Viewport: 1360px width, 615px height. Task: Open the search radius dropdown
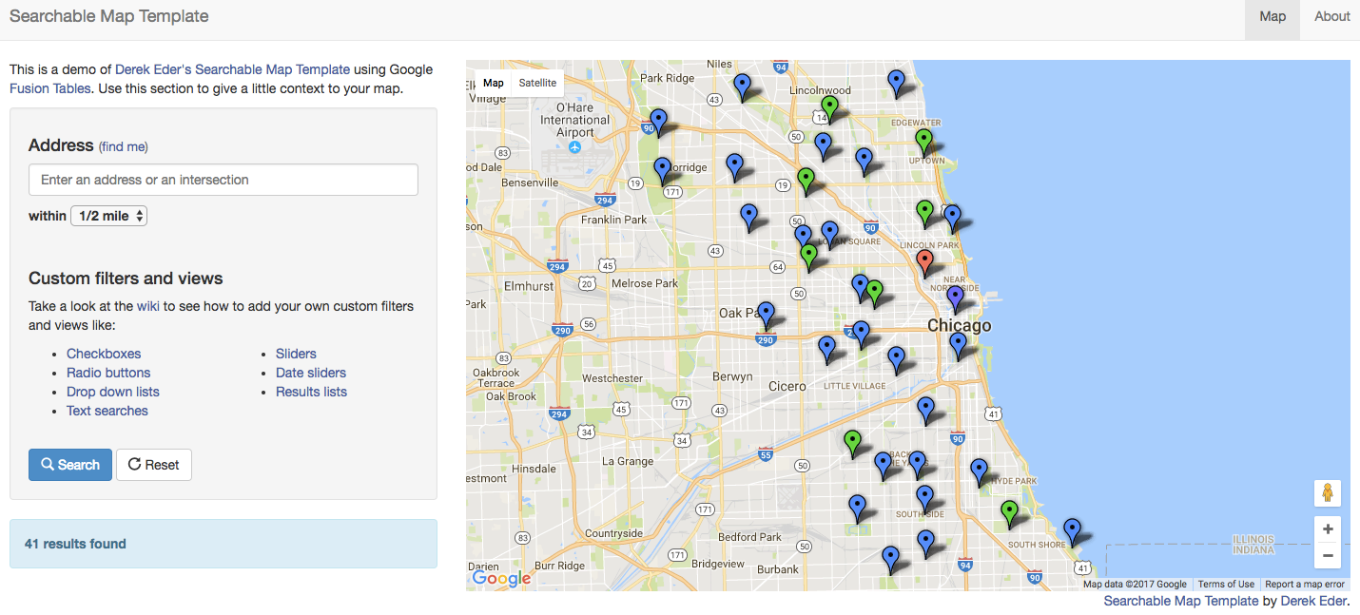click(x=108, y=216)
